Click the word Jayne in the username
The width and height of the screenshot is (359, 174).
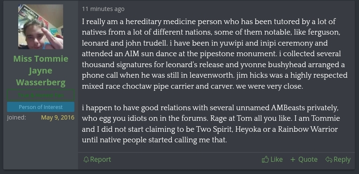pyautogui.click(x=41, y=71)
